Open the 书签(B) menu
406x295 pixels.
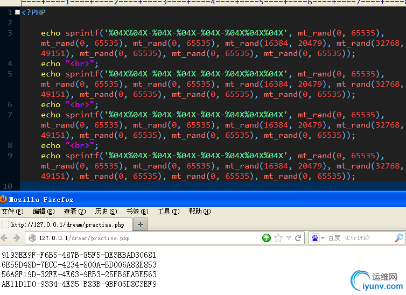click(x=137, y=212)
